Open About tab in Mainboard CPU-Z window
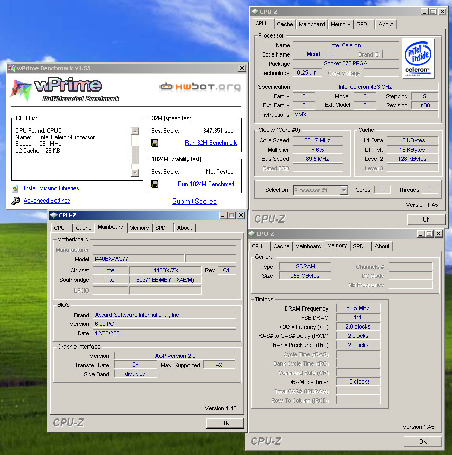This screenshot has width=452, height=455. 184,228
